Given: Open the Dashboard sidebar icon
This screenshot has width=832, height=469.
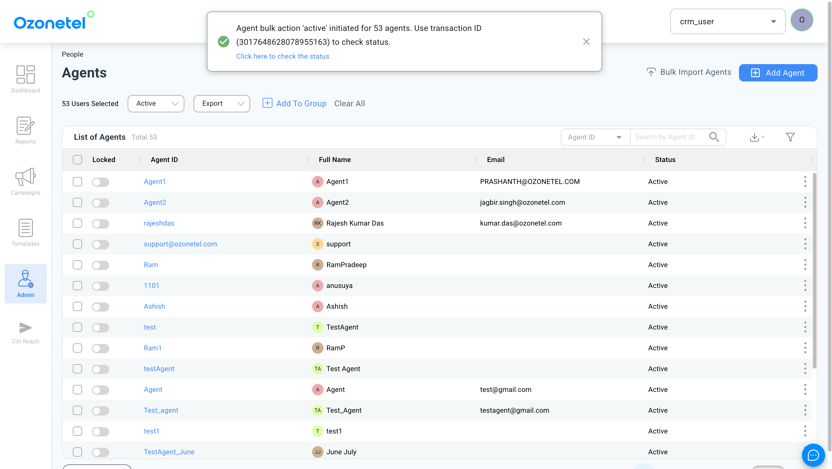Looking at the screenshot, I should (25, 79).
